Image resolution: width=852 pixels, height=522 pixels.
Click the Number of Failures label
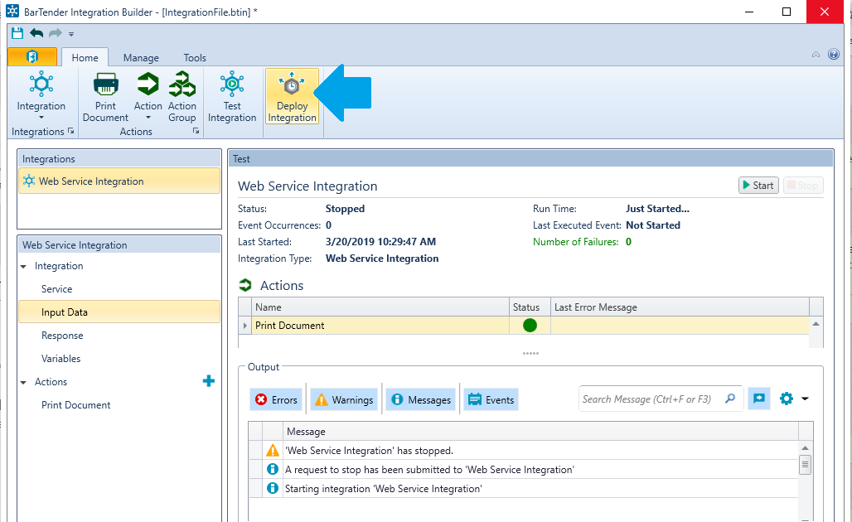pyautogui.click(x=575, y=242)
